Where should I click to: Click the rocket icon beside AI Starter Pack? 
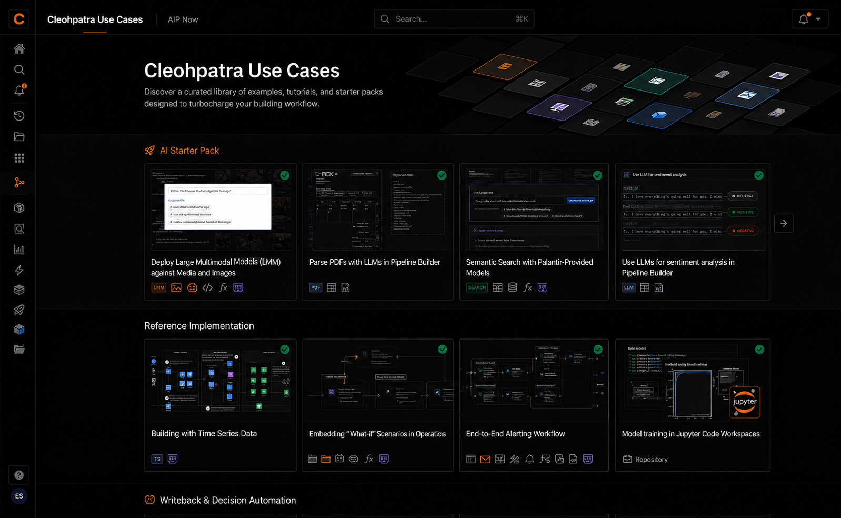click(150, 151)
